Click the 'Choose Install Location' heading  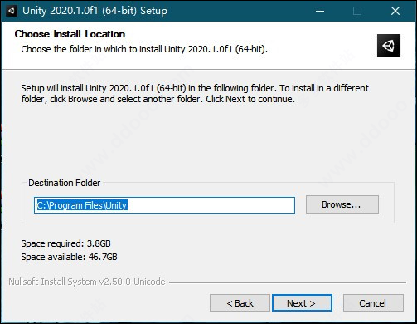[x=70, y=34]
